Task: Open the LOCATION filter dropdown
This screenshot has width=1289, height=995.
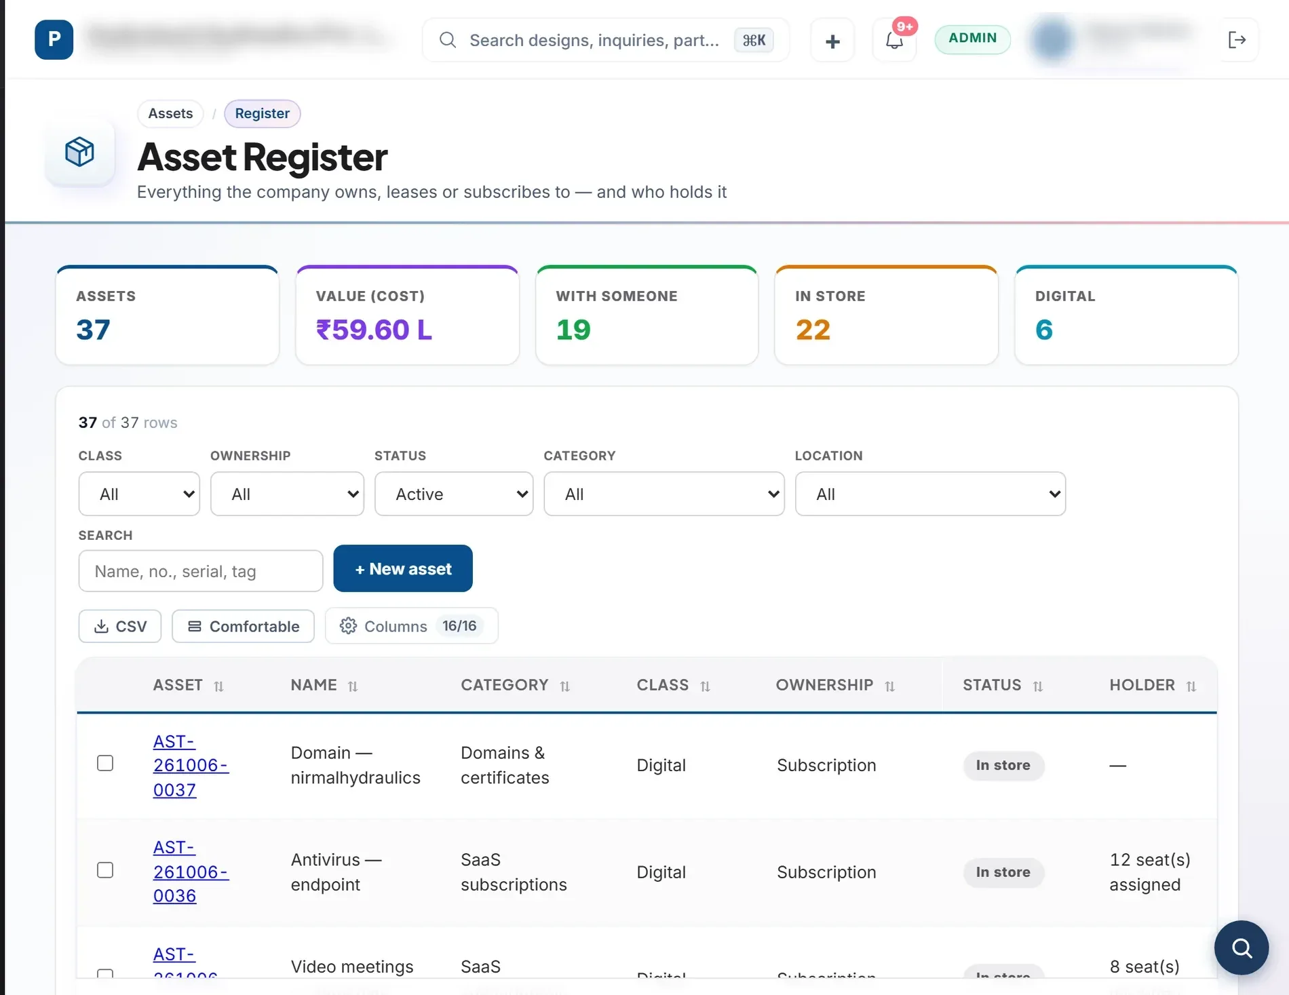Action: coord(930,494)
